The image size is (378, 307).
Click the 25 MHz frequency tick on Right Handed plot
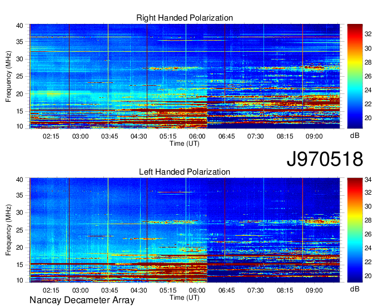[x=20, y=76]
